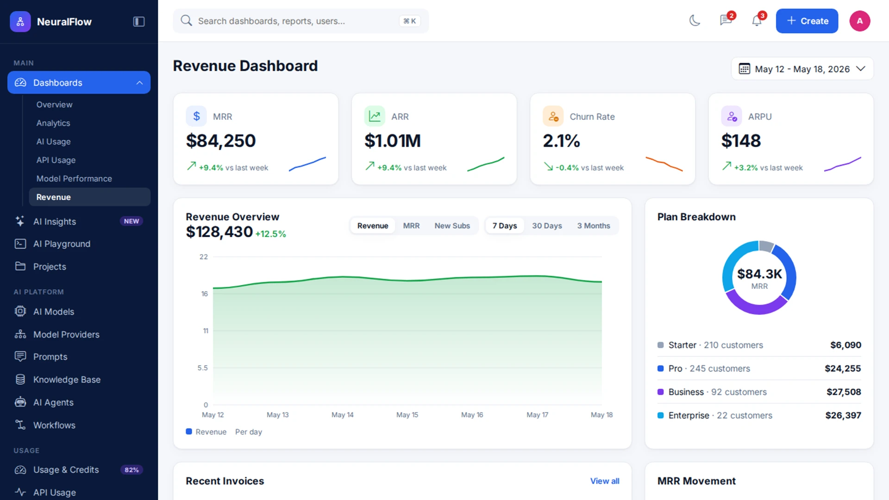The width and height of the screenshot is (889, 500).
Task: Select the 7 Days range
Action: [505, 225]
